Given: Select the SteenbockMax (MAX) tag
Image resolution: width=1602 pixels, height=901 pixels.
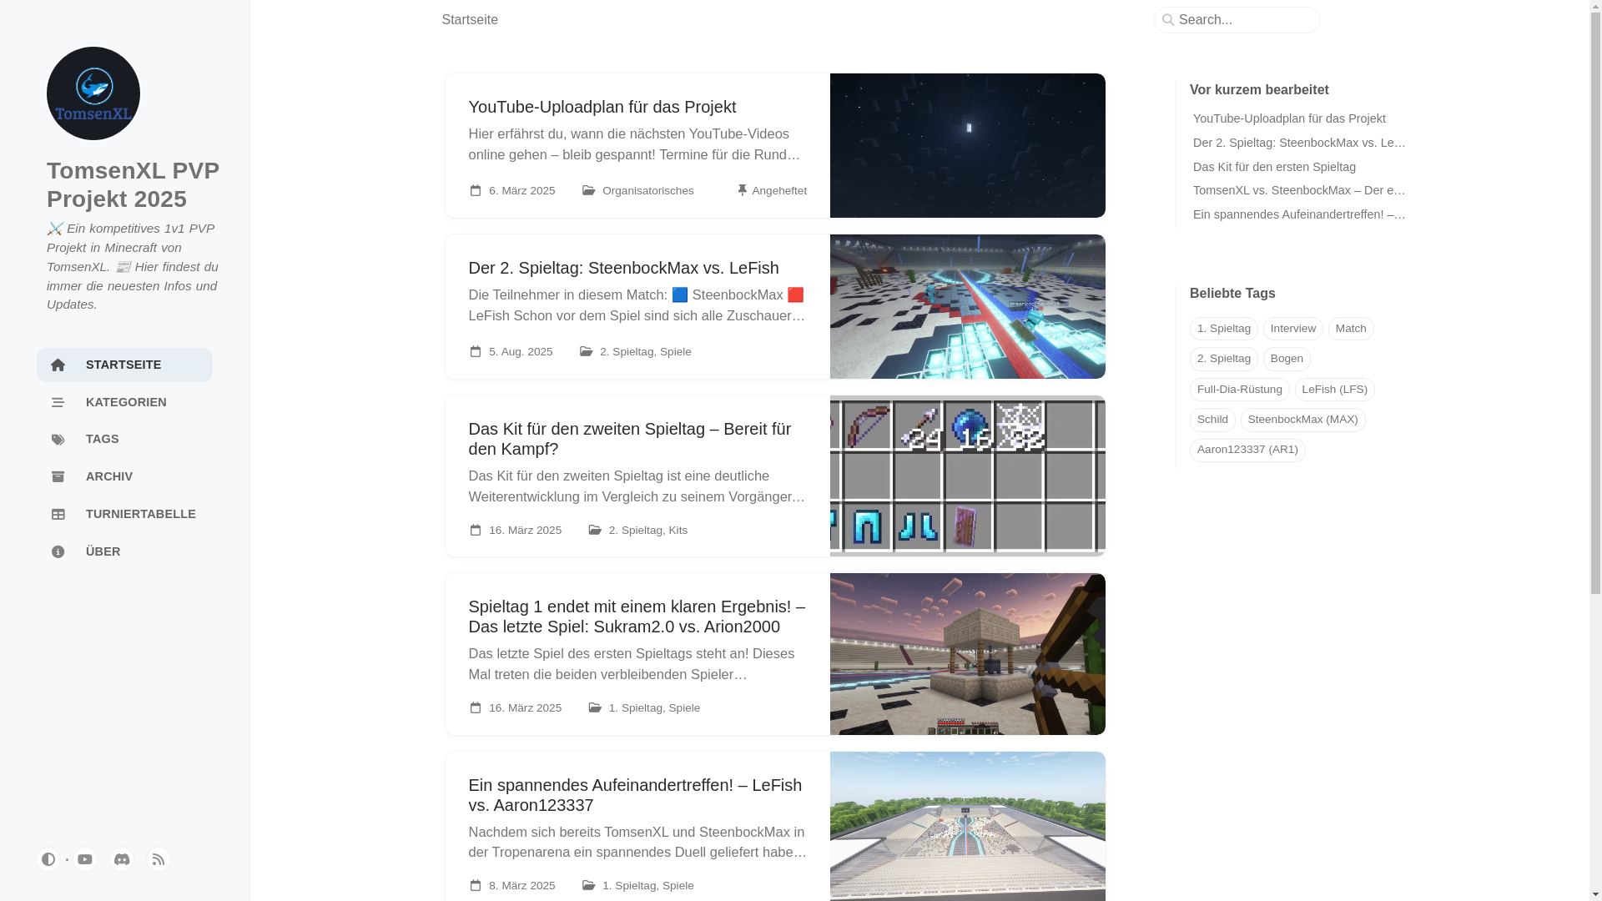Looking at the screenshot, I should pyautogui.click(x=1302, y=420).
